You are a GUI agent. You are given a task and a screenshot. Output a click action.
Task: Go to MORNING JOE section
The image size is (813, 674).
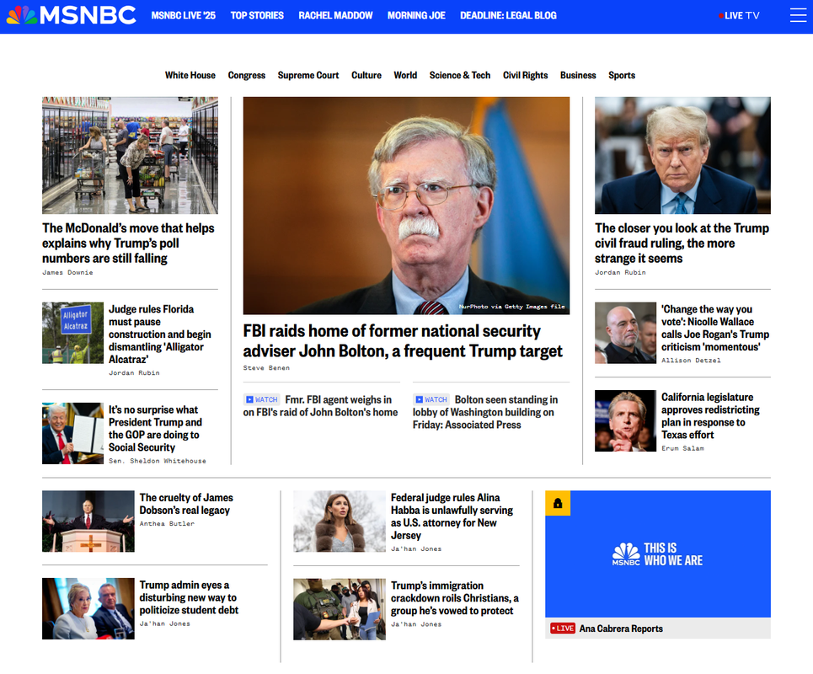[416, 15]
